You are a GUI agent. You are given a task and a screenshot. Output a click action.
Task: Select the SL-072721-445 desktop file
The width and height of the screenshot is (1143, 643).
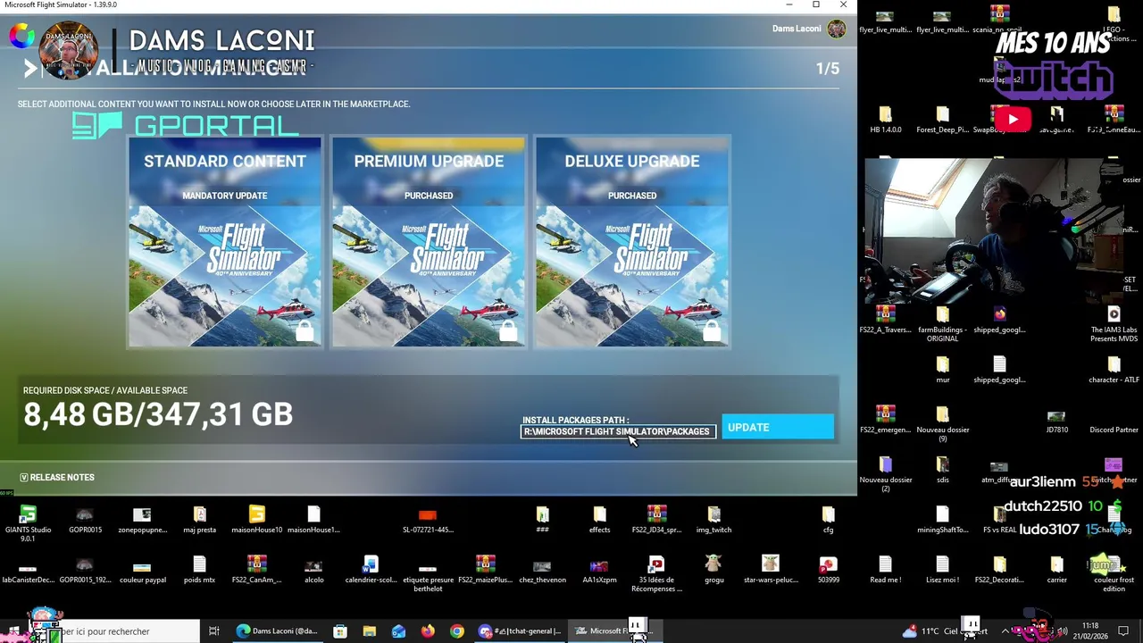(x=428, y=520)
